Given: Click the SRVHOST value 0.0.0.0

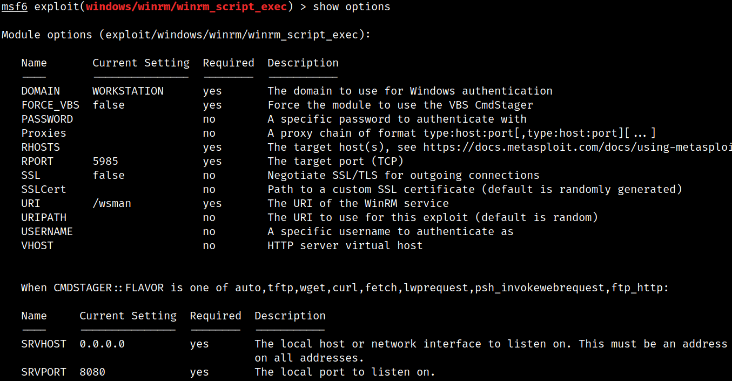Looking at the screenshot, I should pos(102,344).
